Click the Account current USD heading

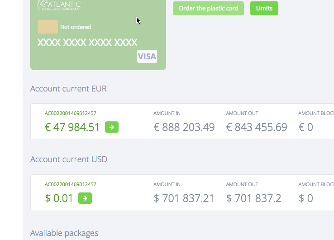[x=68, y=159]
